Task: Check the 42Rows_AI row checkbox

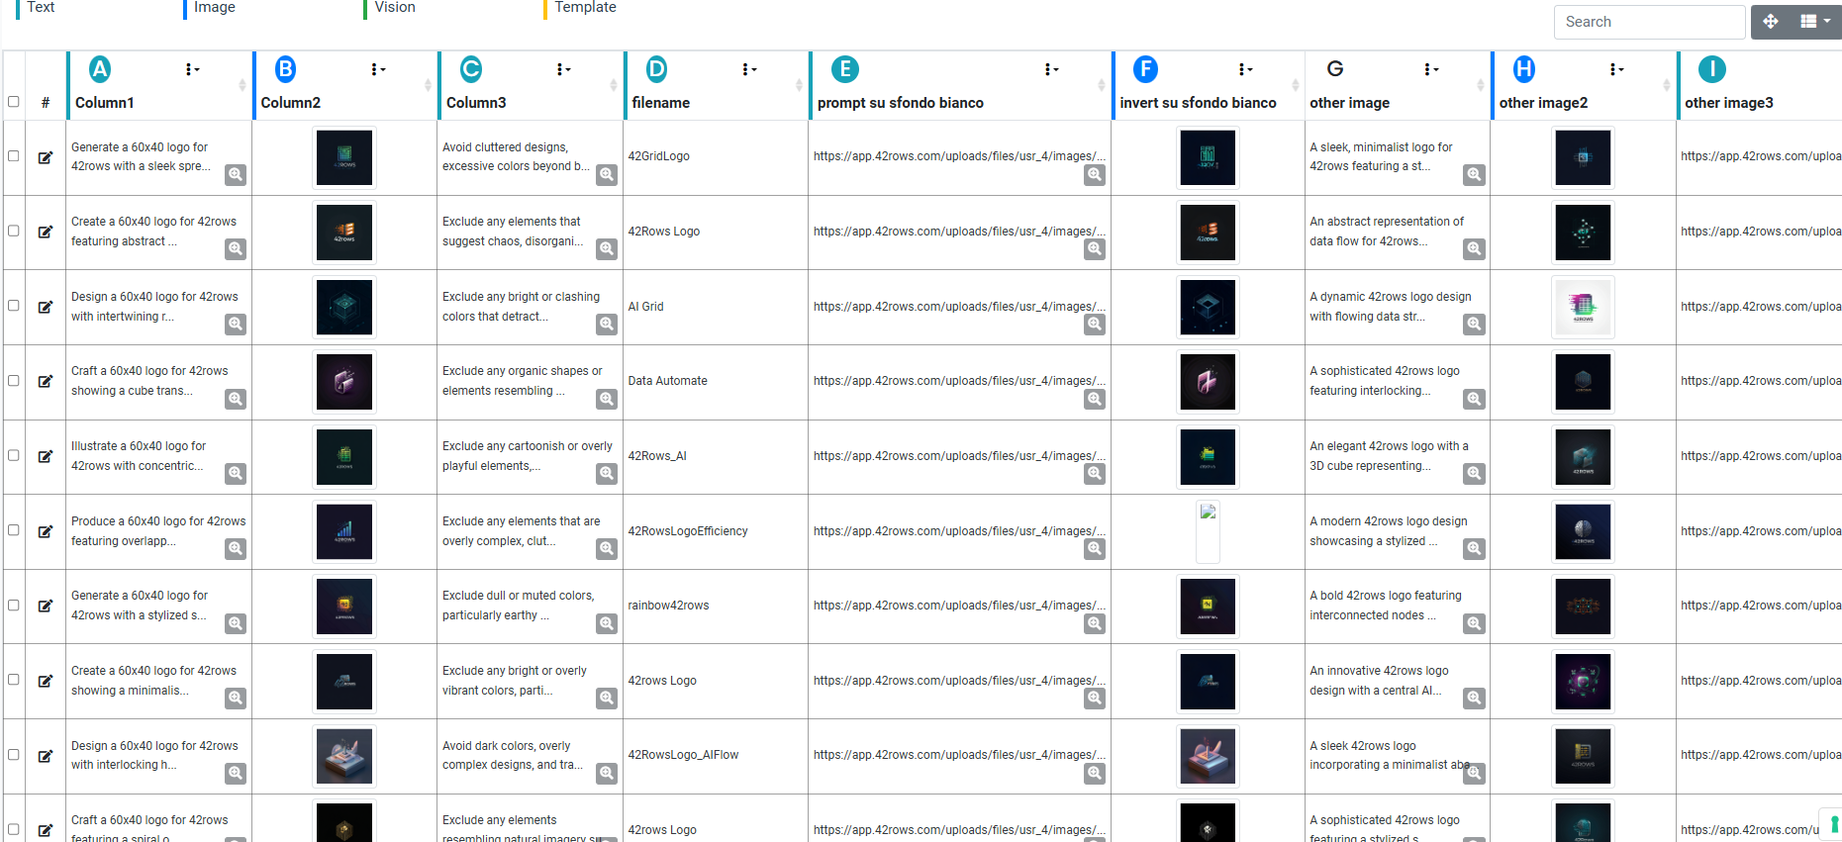Action: (14, 455)
